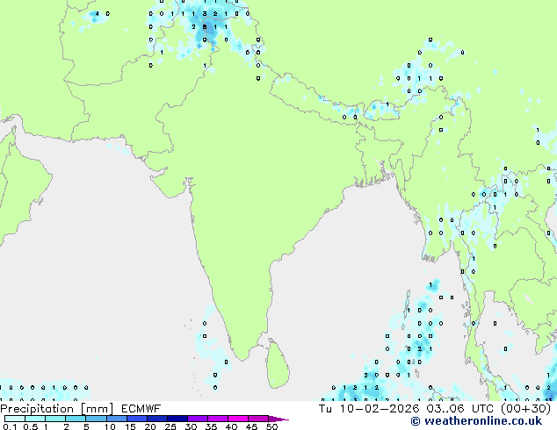Screen dimensions: 557x430
Task: Pick the 5–10 mm legend swatch
Action: coord(96,419)
